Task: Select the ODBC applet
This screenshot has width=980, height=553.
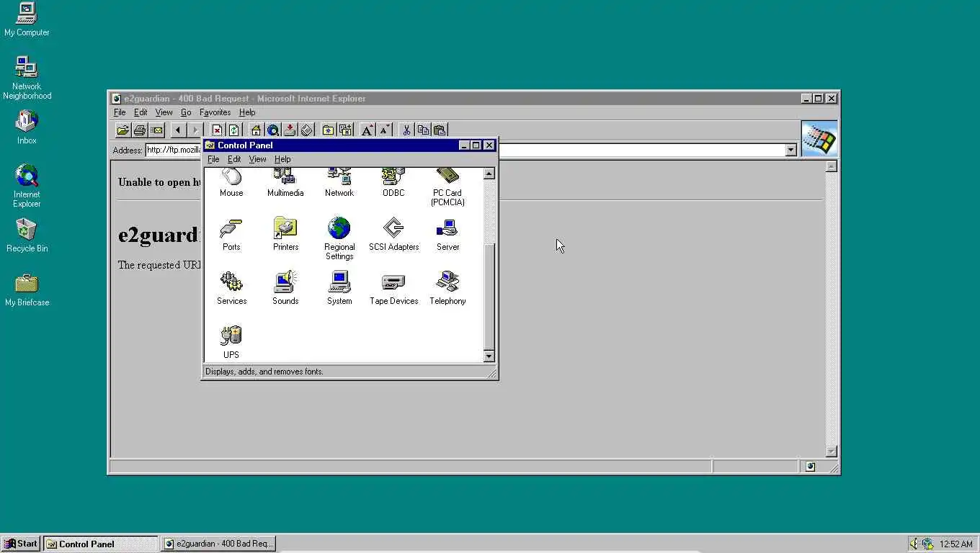Action: pos(393,183)
